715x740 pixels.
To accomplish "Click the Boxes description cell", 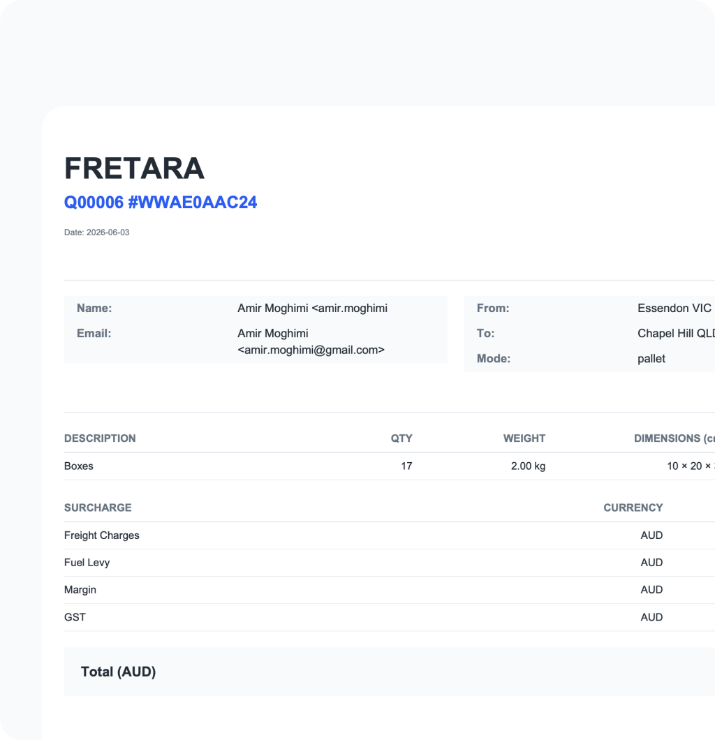I will (79, 466).
